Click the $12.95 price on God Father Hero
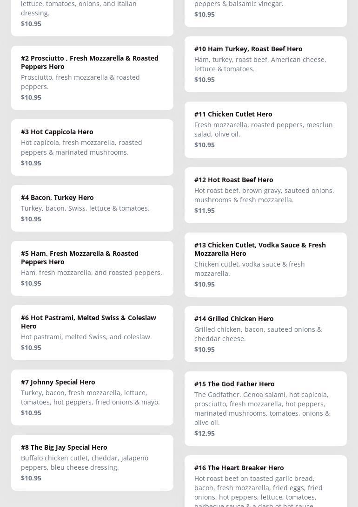 point(205,433)
